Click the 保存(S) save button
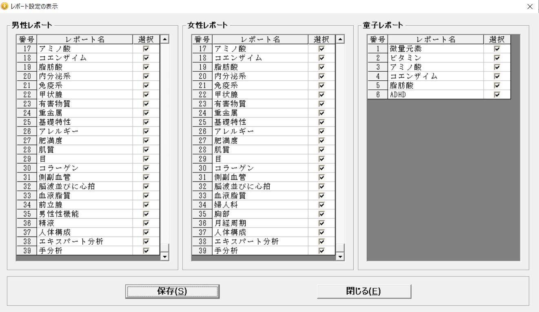Image resolution: width=539 pixels, height=312 pixels. coord(172,291)
